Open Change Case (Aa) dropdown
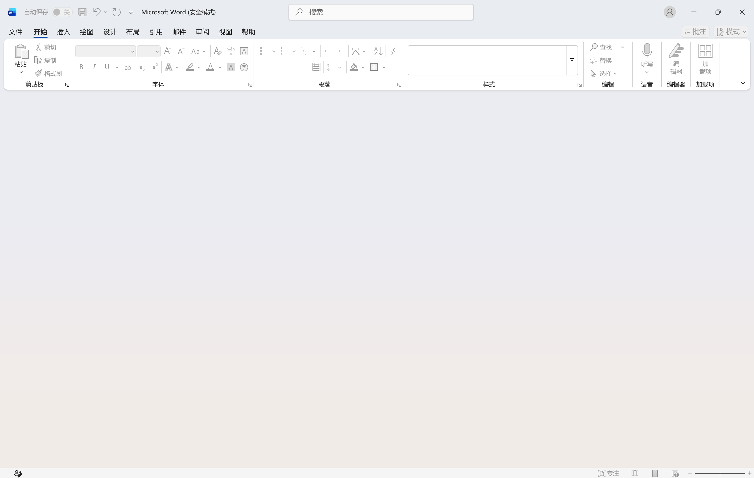 click(x=199, y=51)
